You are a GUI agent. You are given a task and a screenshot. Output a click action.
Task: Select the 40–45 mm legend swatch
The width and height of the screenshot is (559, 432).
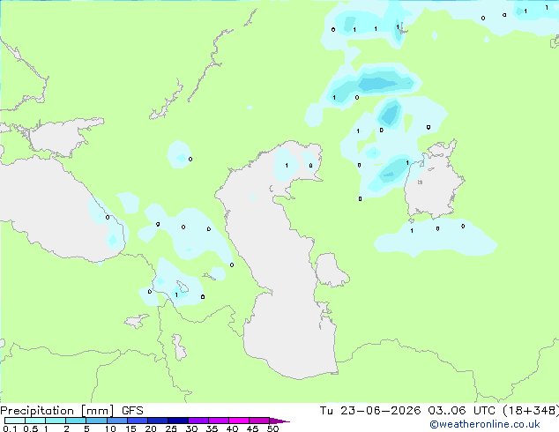pos(239,421)
